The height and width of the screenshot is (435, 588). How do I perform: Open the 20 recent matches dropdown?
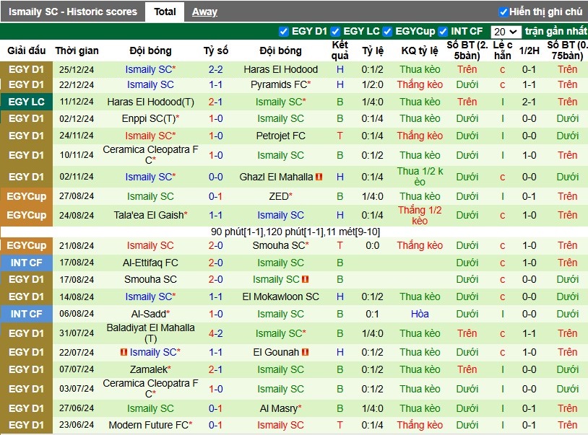click(x=506, y=32)
